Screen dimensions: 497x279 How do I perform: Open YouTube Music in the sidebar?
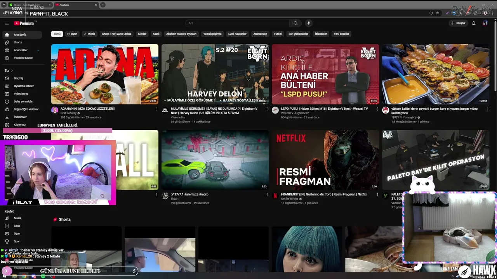[22, 58]
